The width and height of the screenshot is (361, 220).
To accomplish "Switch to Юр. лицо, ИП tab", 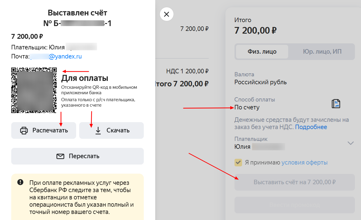I will click(x=322, y=52).
